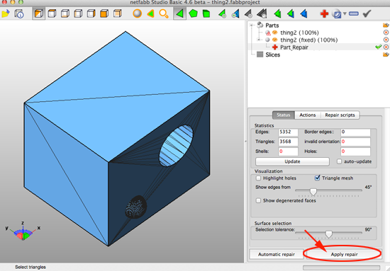The image size is (390, 271).
Task: Select the green triangle selection tool
Action: tap(179, 13)
